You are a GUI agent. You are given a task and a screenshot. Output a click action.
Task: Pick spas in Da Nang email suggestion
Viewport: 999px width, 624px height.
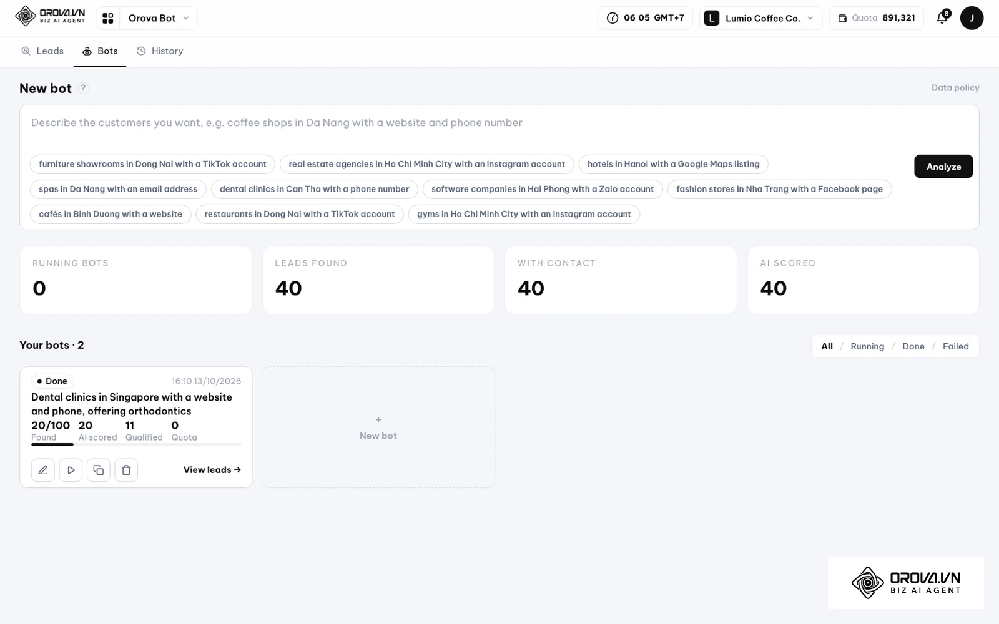(118, 189)
